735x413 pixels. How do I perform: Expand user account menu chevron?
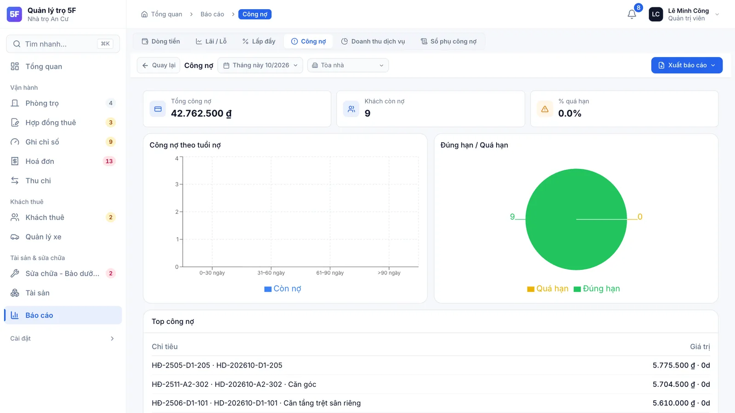[x=717, y=14]
